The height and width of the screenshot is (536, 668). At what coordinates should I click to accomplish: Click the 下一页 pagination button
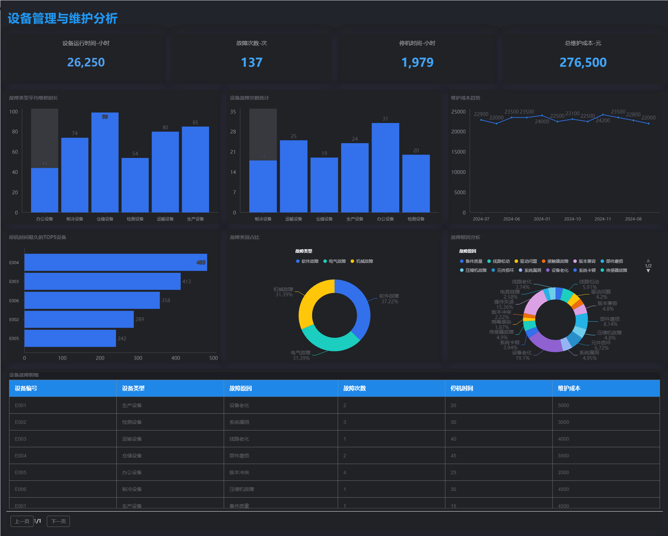click(58, 521)
